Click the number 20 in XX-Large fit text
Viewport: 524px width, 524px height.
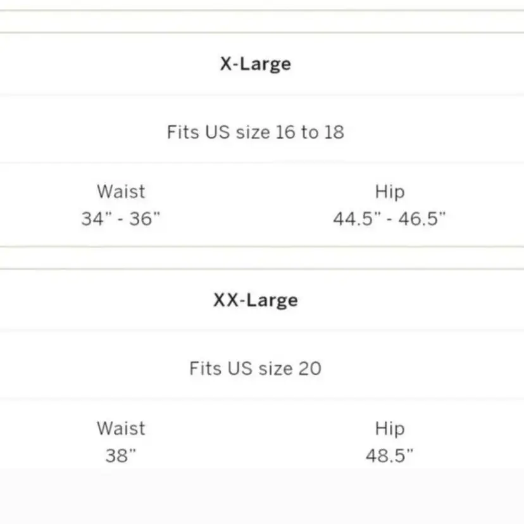(x=310, y=368)
